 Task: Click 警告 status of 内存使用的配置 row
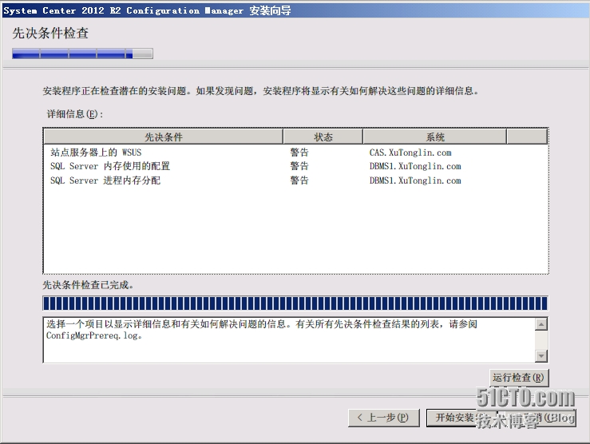coord(299,166)
